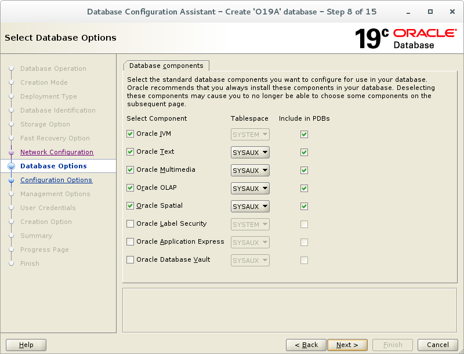Click the Network Configuration step bullet icon
The width and height of the screenshot is (464, 354).
11,152
